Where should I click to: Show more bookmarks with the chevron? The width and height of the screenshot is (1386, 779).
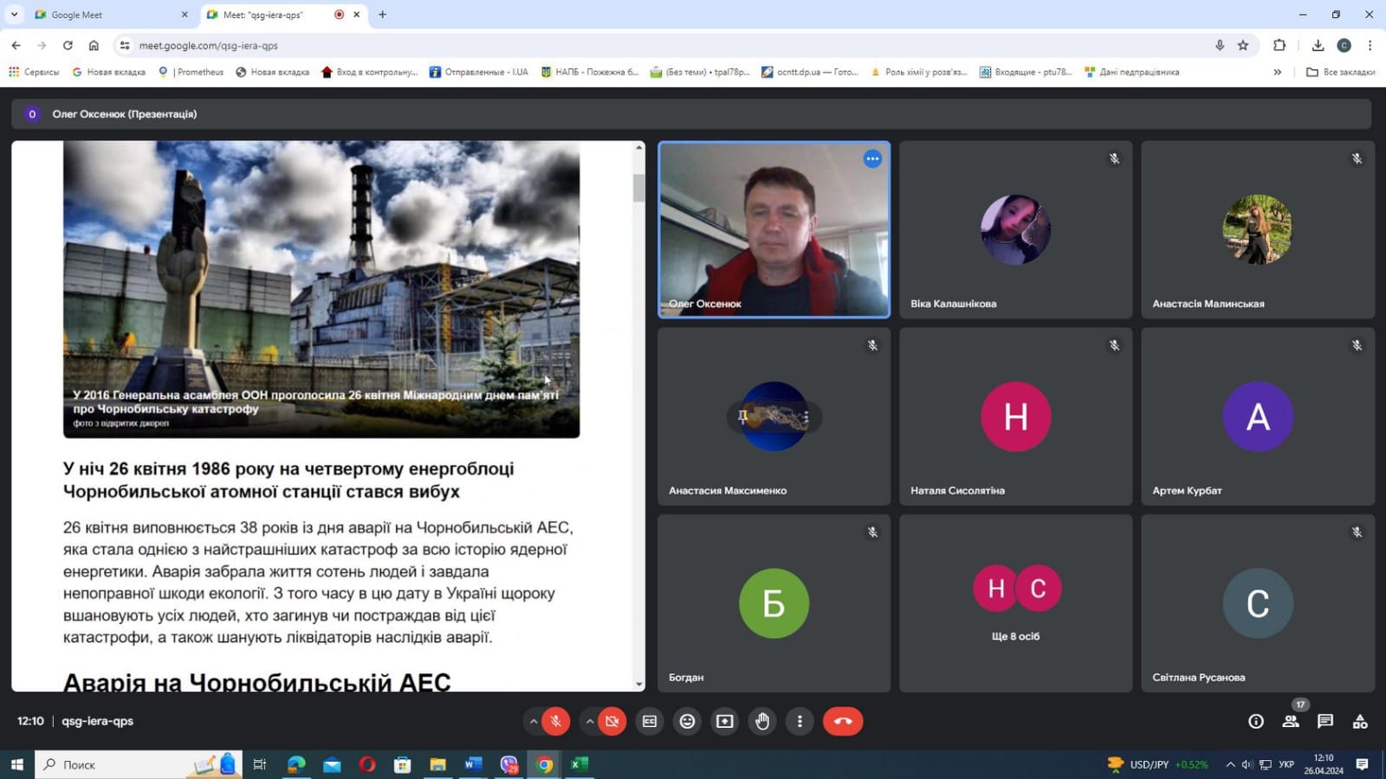click(x=1277, y=72)
